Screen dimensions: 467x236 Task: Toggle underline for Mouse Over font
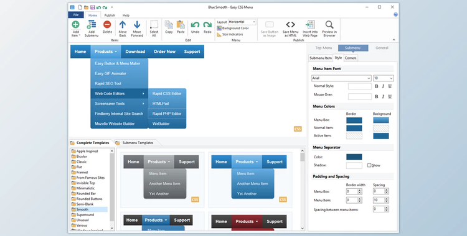pyautogui.click(x=390, y=96)
